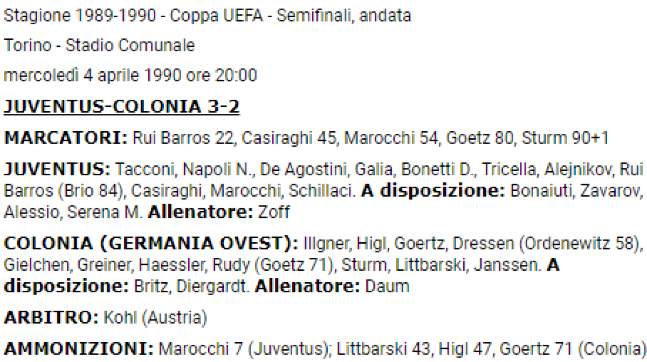Click Juventus coach name Zoff
Image resolution: width=647 pixels, height=362 pixels.
pos(274,212)
